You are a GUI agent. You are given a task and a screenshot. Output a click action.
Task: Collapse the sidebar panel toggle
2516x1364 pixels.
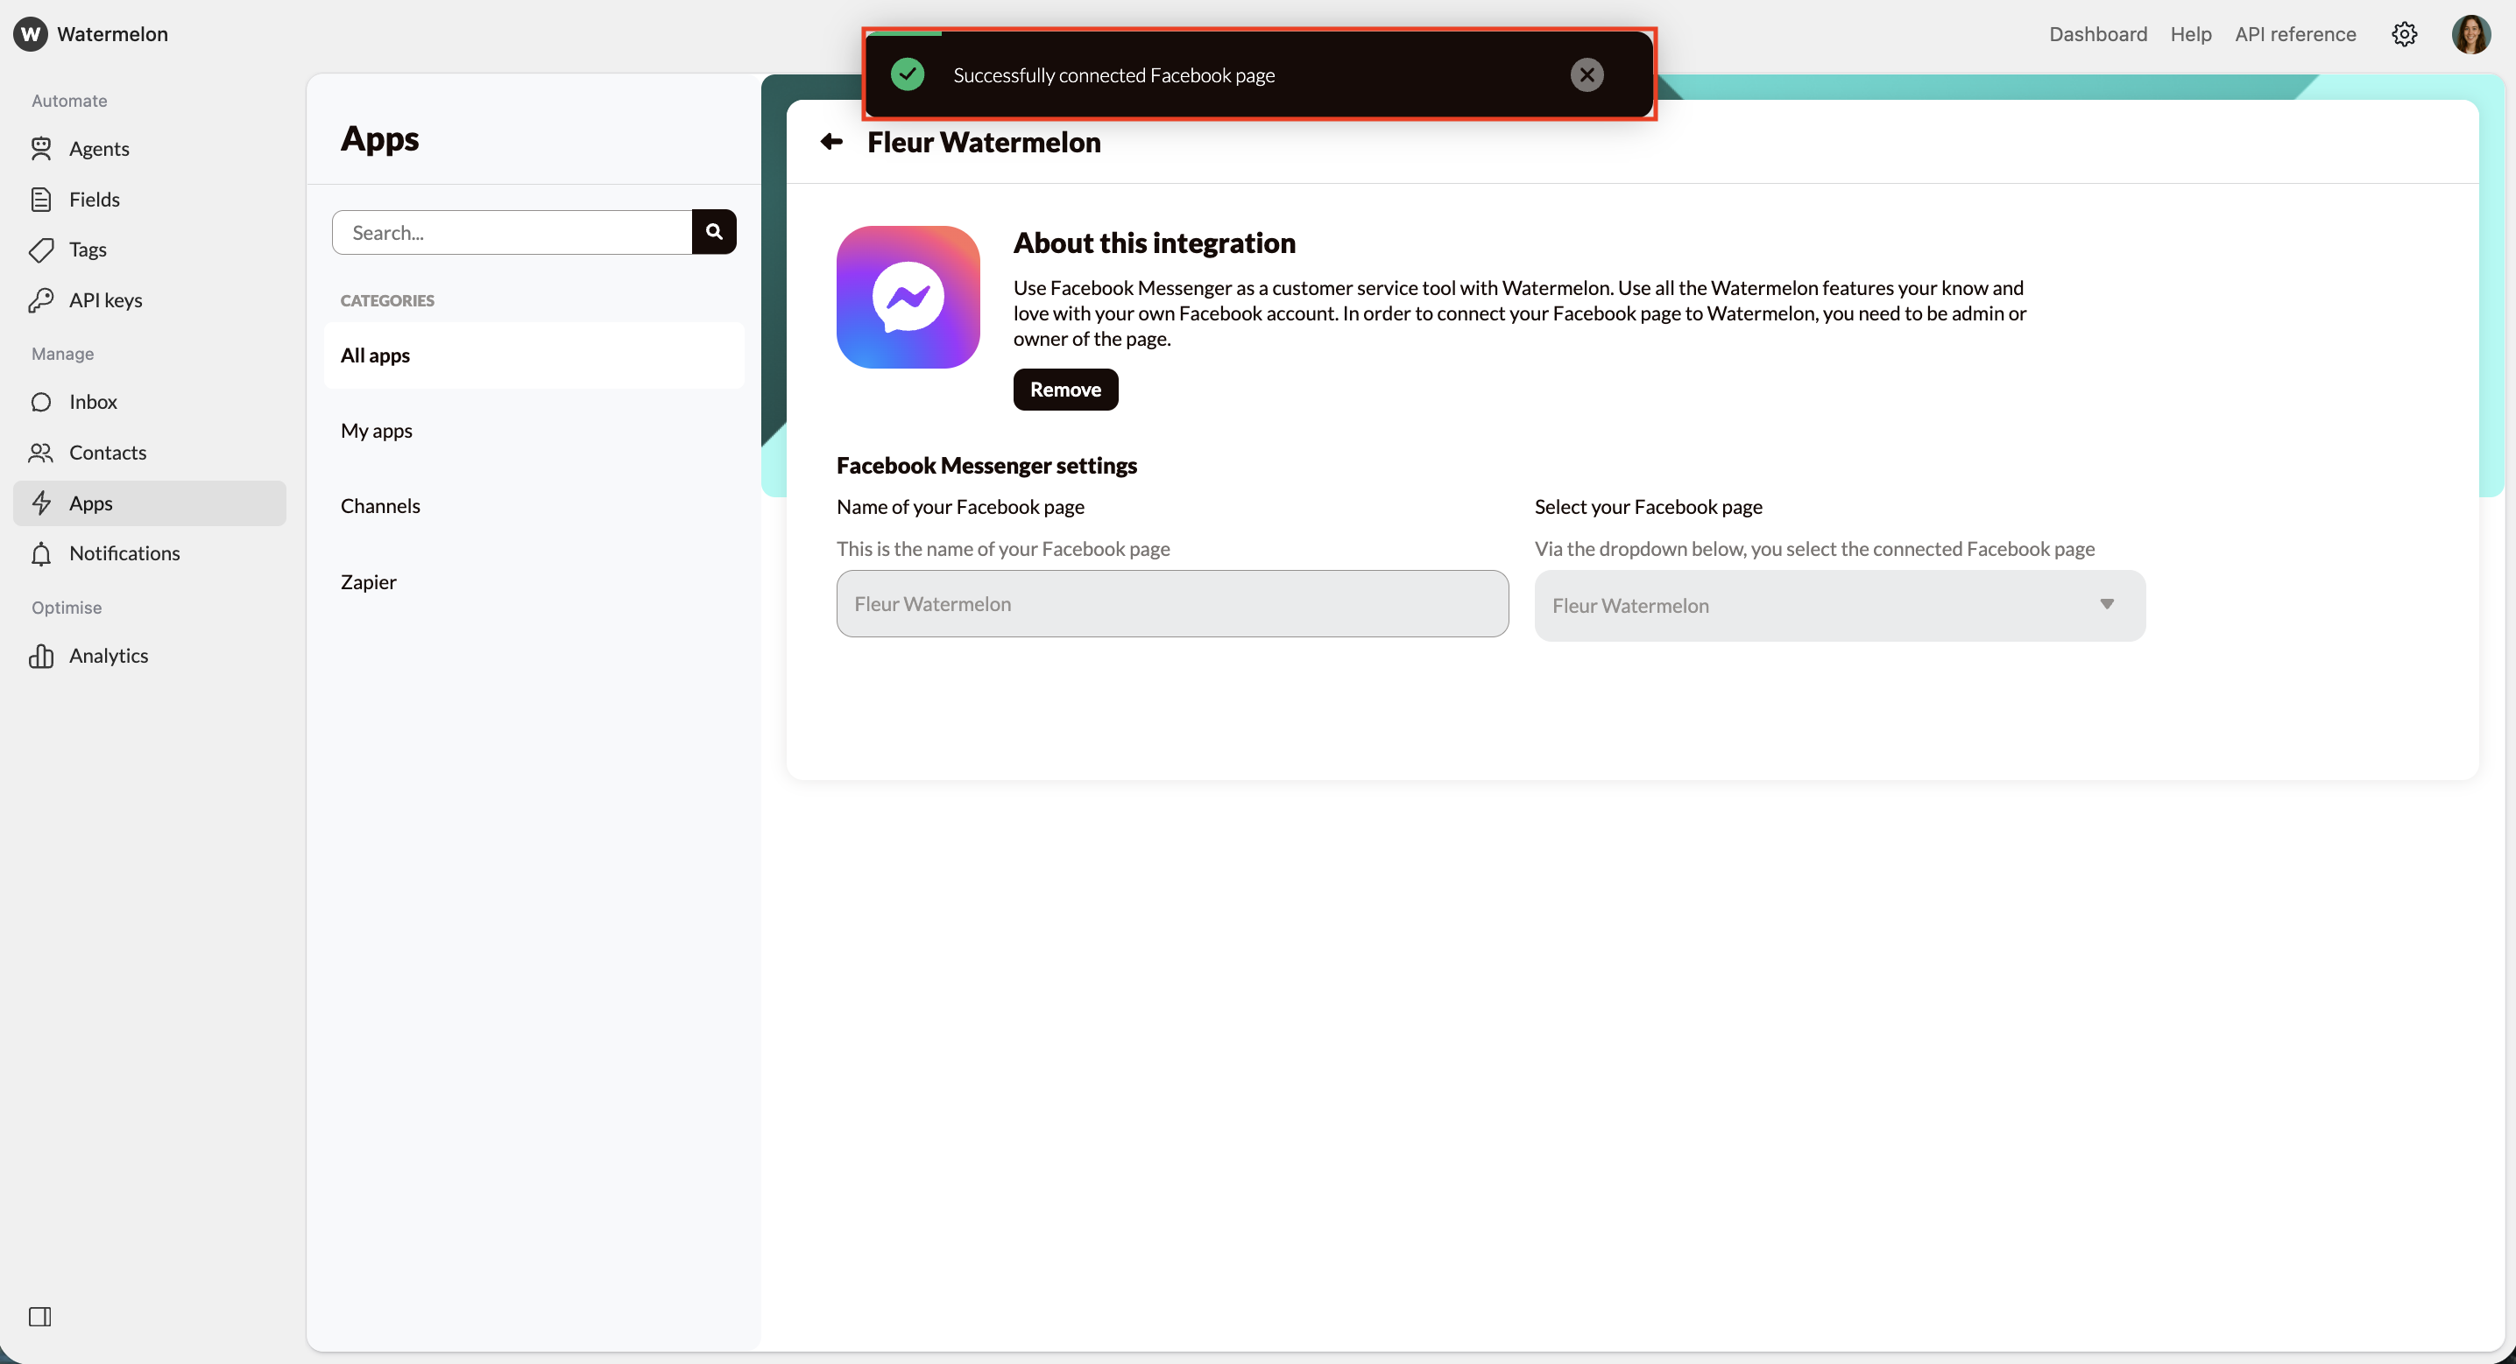(40, 1316)
